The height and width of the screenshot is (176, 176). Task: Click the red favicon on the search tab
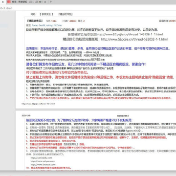[9, 2]
